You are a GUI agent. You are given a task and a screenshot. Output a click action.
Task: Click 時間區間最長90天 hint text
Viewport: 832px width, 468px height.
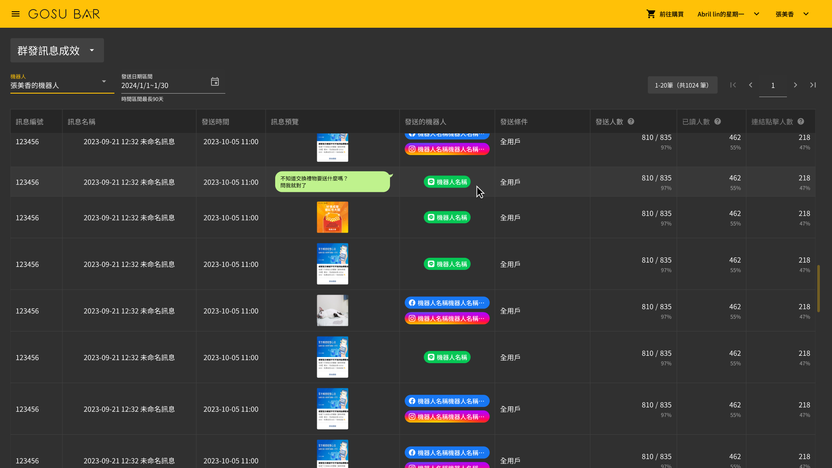click(143, 99)
